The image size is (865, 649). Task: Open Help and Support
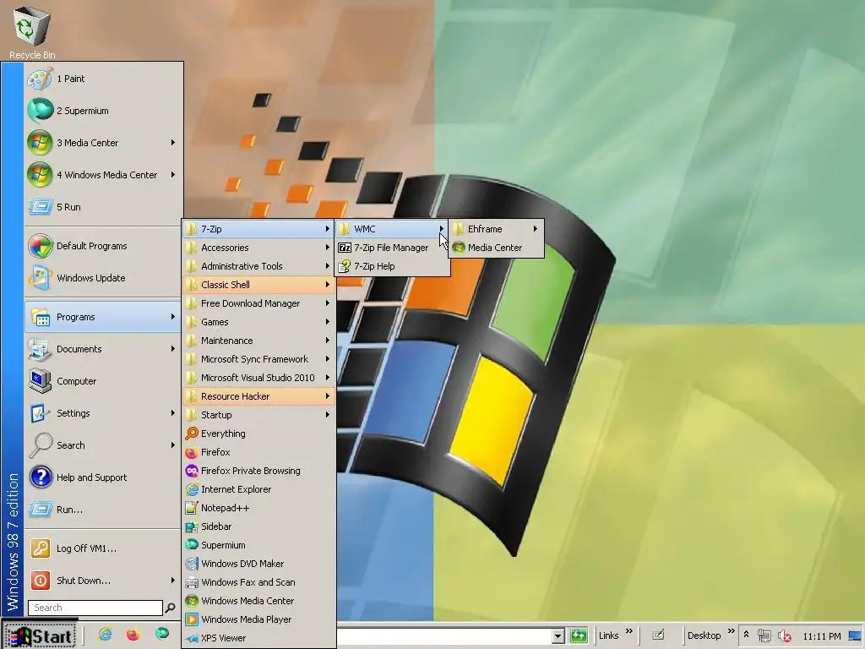click(103, 477)
